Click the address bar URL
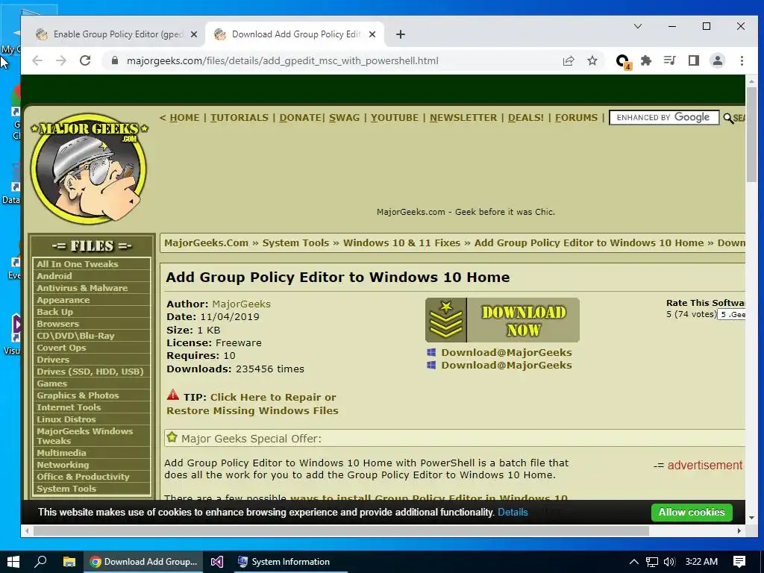 pos(283,61)
